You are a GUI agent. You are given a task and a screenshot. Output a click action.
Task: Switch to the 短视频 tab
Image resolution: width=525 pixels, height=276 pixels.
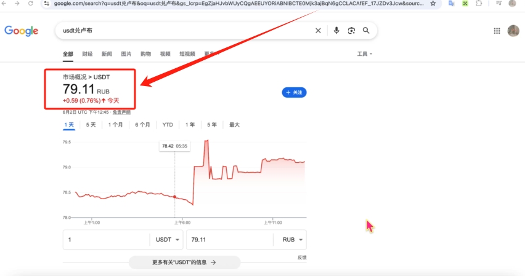[x=187, y=54]
